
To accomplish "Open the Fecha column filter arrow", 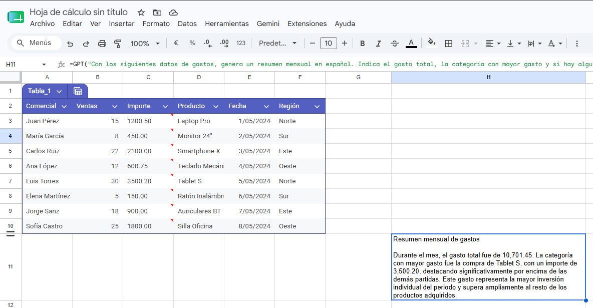I will click(x=266, y=106).
